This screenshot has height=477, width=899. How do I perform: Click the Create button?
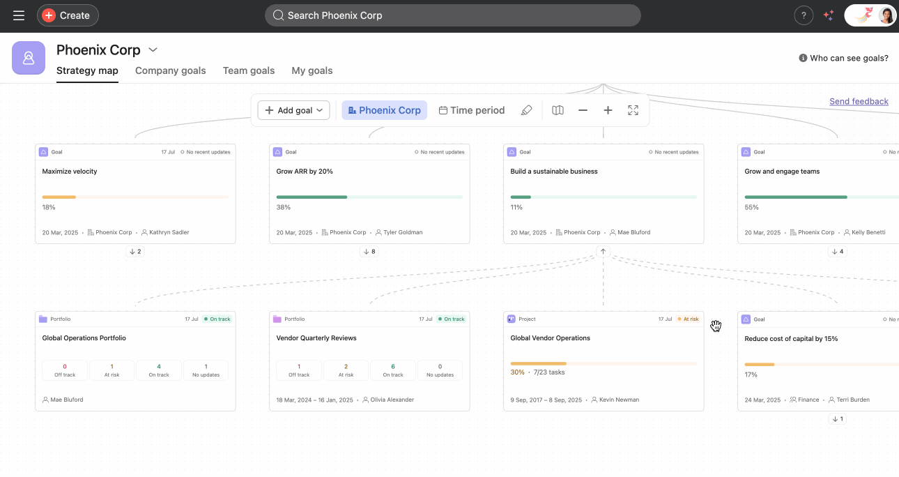click(x=67, y=15)
